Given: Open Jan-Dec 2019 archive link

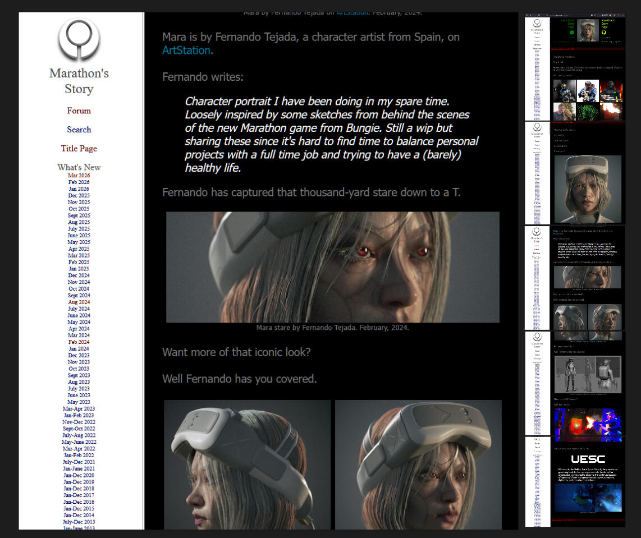Looking at the screenshot, I should coord(79,482).
